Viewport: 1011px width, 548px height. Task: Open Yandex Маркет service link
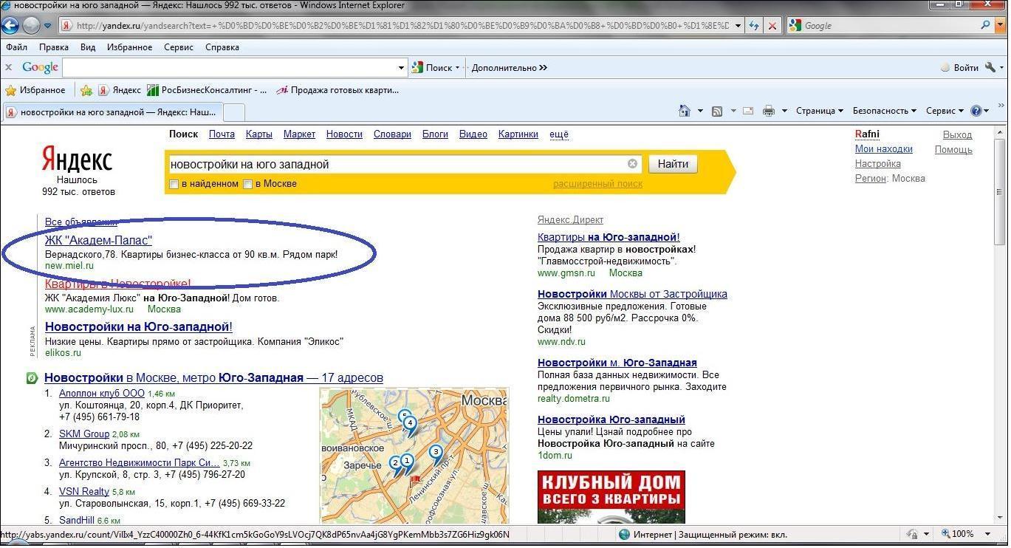[299, 134]
